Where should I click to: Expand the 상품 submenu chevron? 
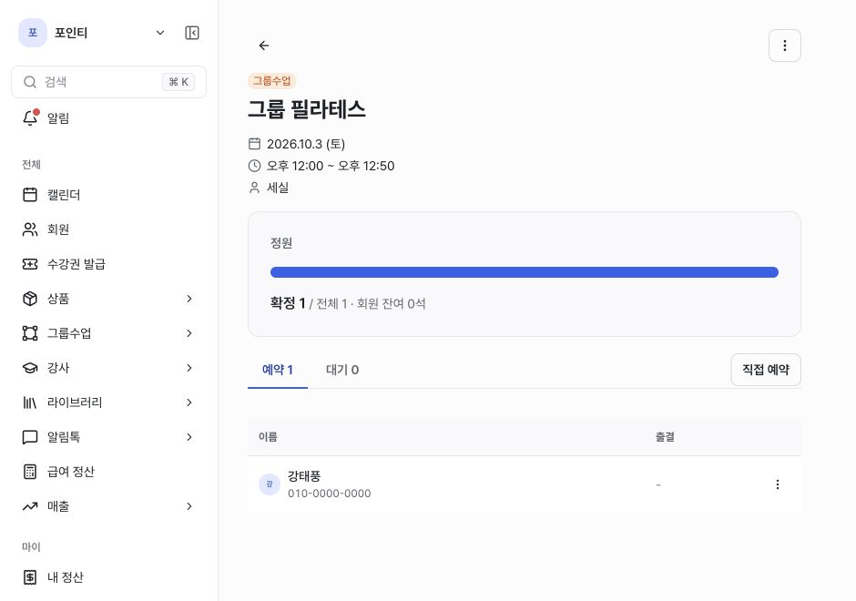coord(189,299)
